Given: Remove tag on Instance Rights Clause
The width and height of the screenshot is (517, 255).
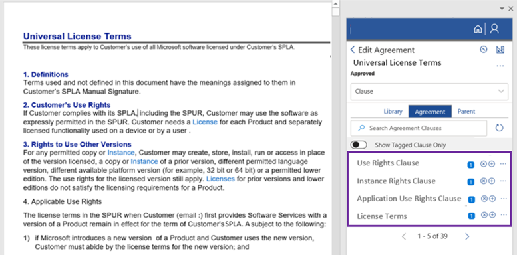Looking at the screenshot, I should click(483, 181).
